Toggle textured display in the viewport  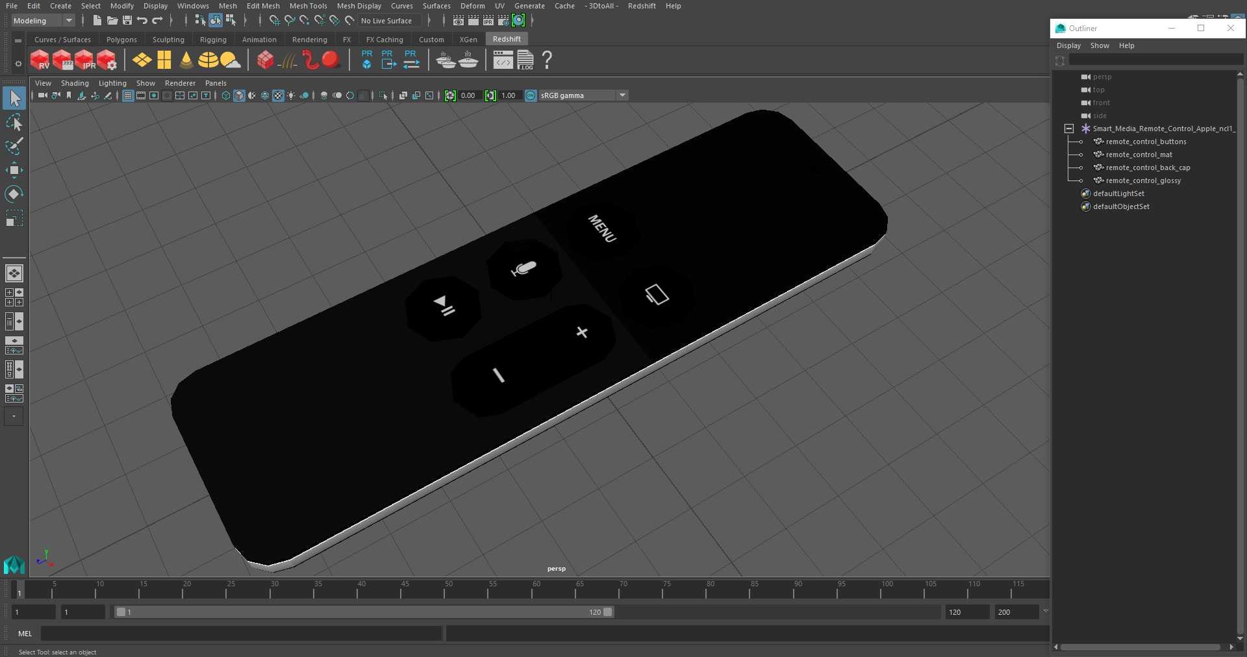coord(278,95)
